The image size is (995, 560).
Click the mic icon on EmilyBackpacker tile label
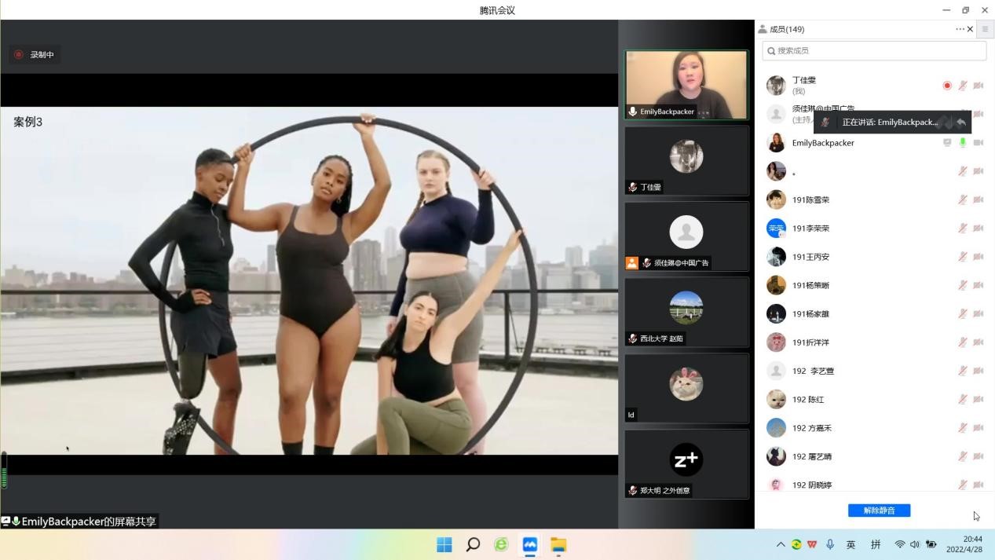pos(633,112)
